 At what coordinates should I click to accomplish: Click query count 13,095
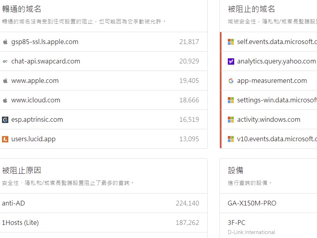pos(189,139)
